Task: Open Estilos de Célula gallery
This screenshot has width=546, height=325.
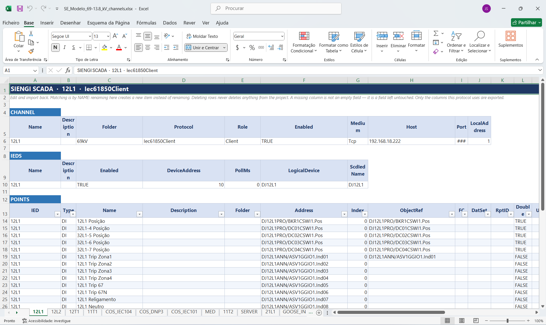Action: (359, 42)
